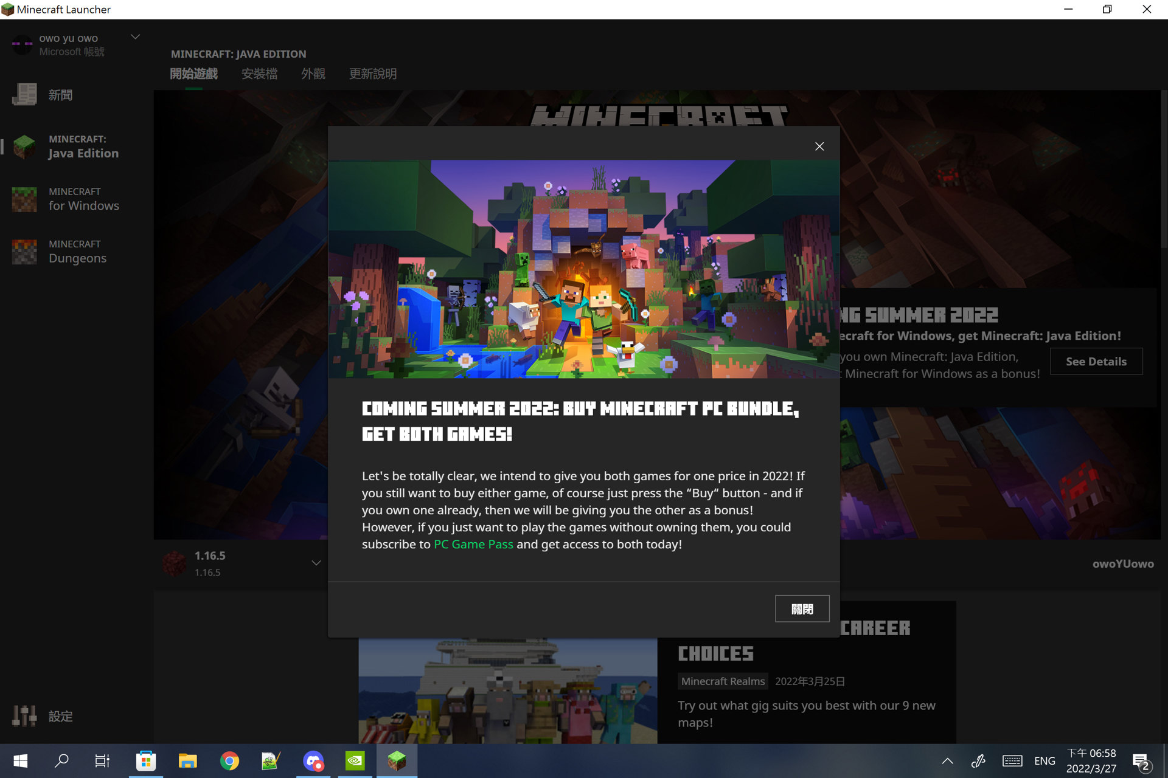Open Discord from taskbar
The height and width of the screenshot is (778, 1168).
pyautogui.click(x=313, y=761)
